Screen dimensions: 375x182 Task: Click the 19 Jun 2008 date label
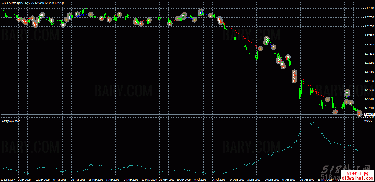184,180
